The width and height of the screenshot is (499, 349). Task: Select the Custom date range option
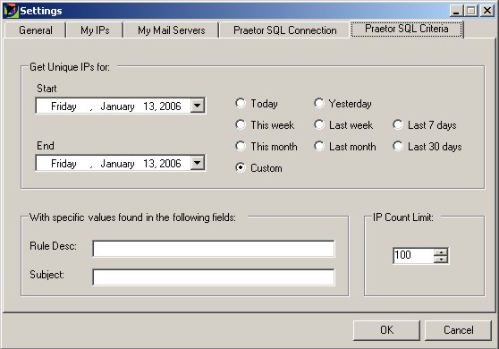click(258, 168)
